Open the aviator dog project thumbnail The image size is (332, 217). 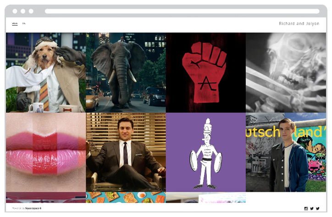(46, 72)
